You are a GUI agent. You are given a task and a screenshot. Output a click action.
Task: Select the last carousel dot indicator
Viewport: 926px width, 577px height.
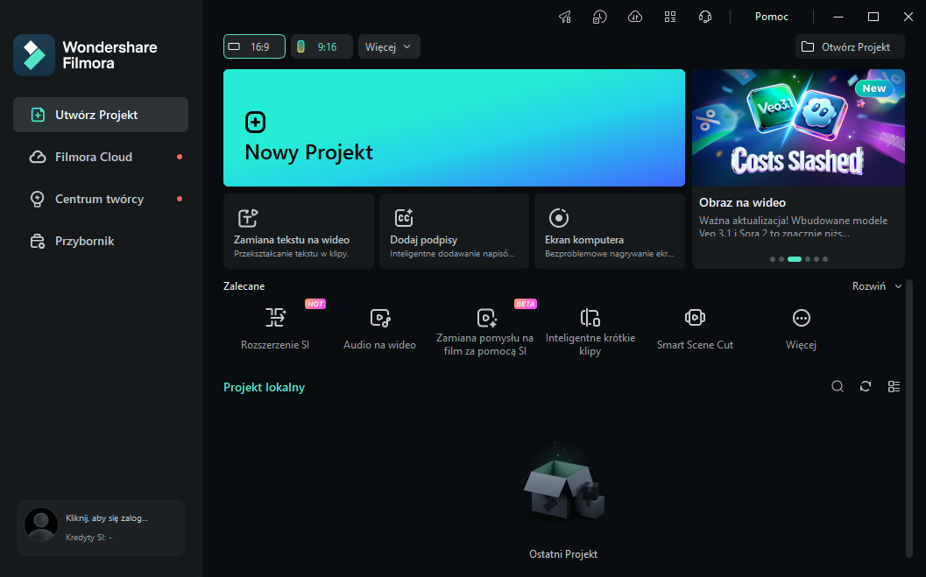click(825, 259)
